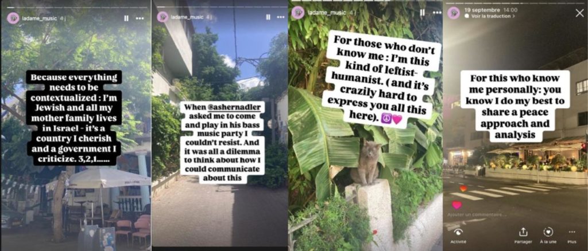
Task: Pause the first story about being Jewish
Action: pyautogui.click(x=126, y=18)
